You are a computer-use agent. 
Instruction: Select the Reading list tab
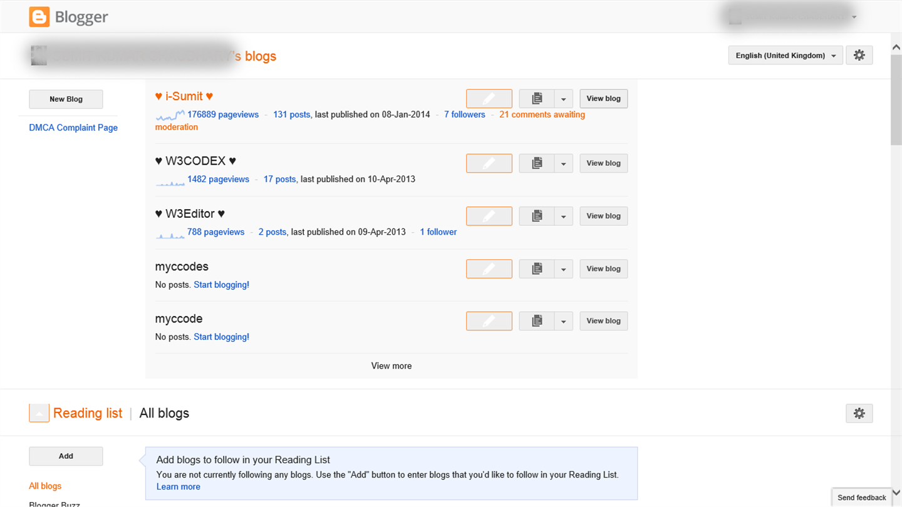pyautogui.click(x=88, y=413)
